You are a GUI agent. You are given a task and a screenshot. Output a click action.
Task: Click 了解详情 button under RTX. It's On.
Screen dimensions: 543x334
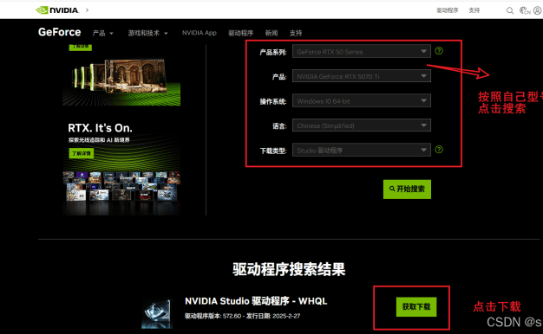coord(82,153)
